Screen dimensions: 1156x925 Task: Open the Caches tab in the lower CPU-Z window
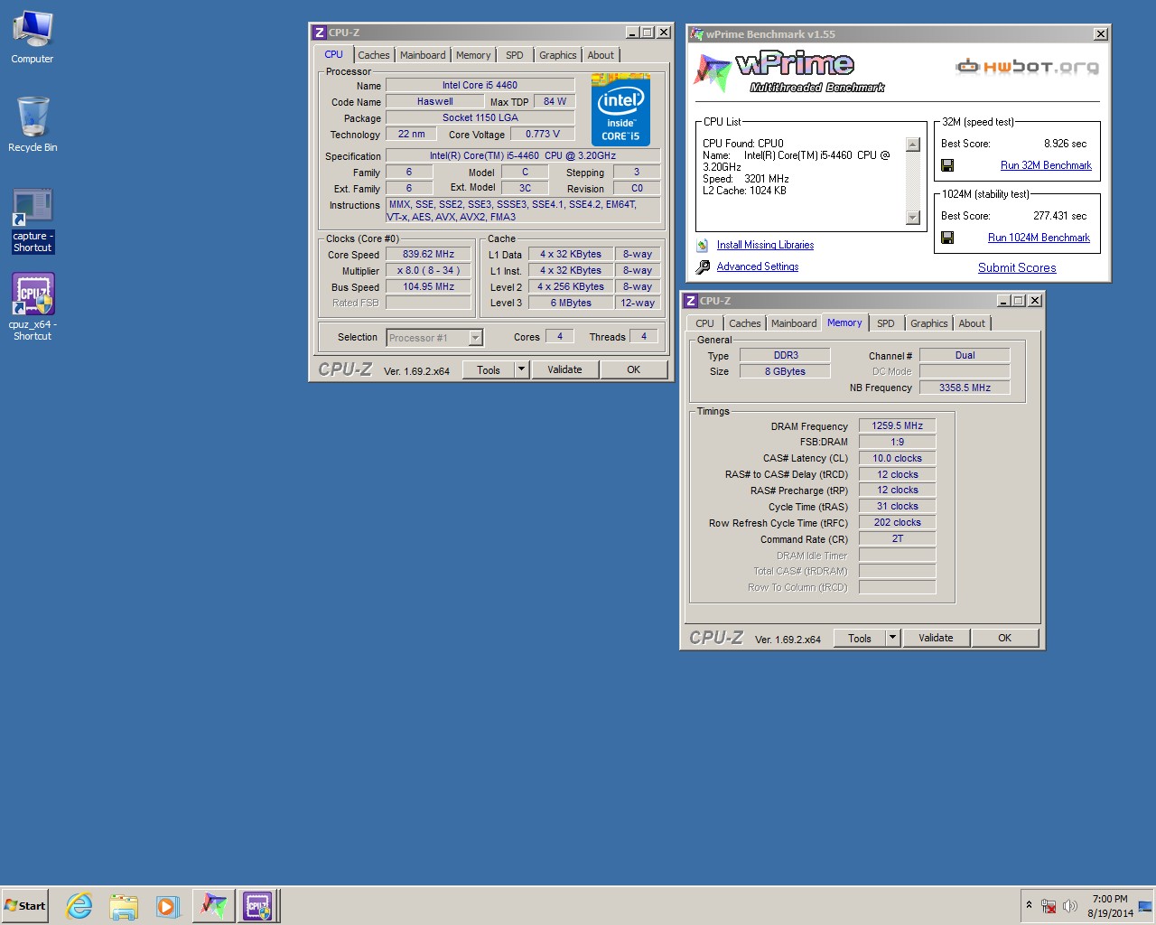pyautogui.click(x=745, y=323)
